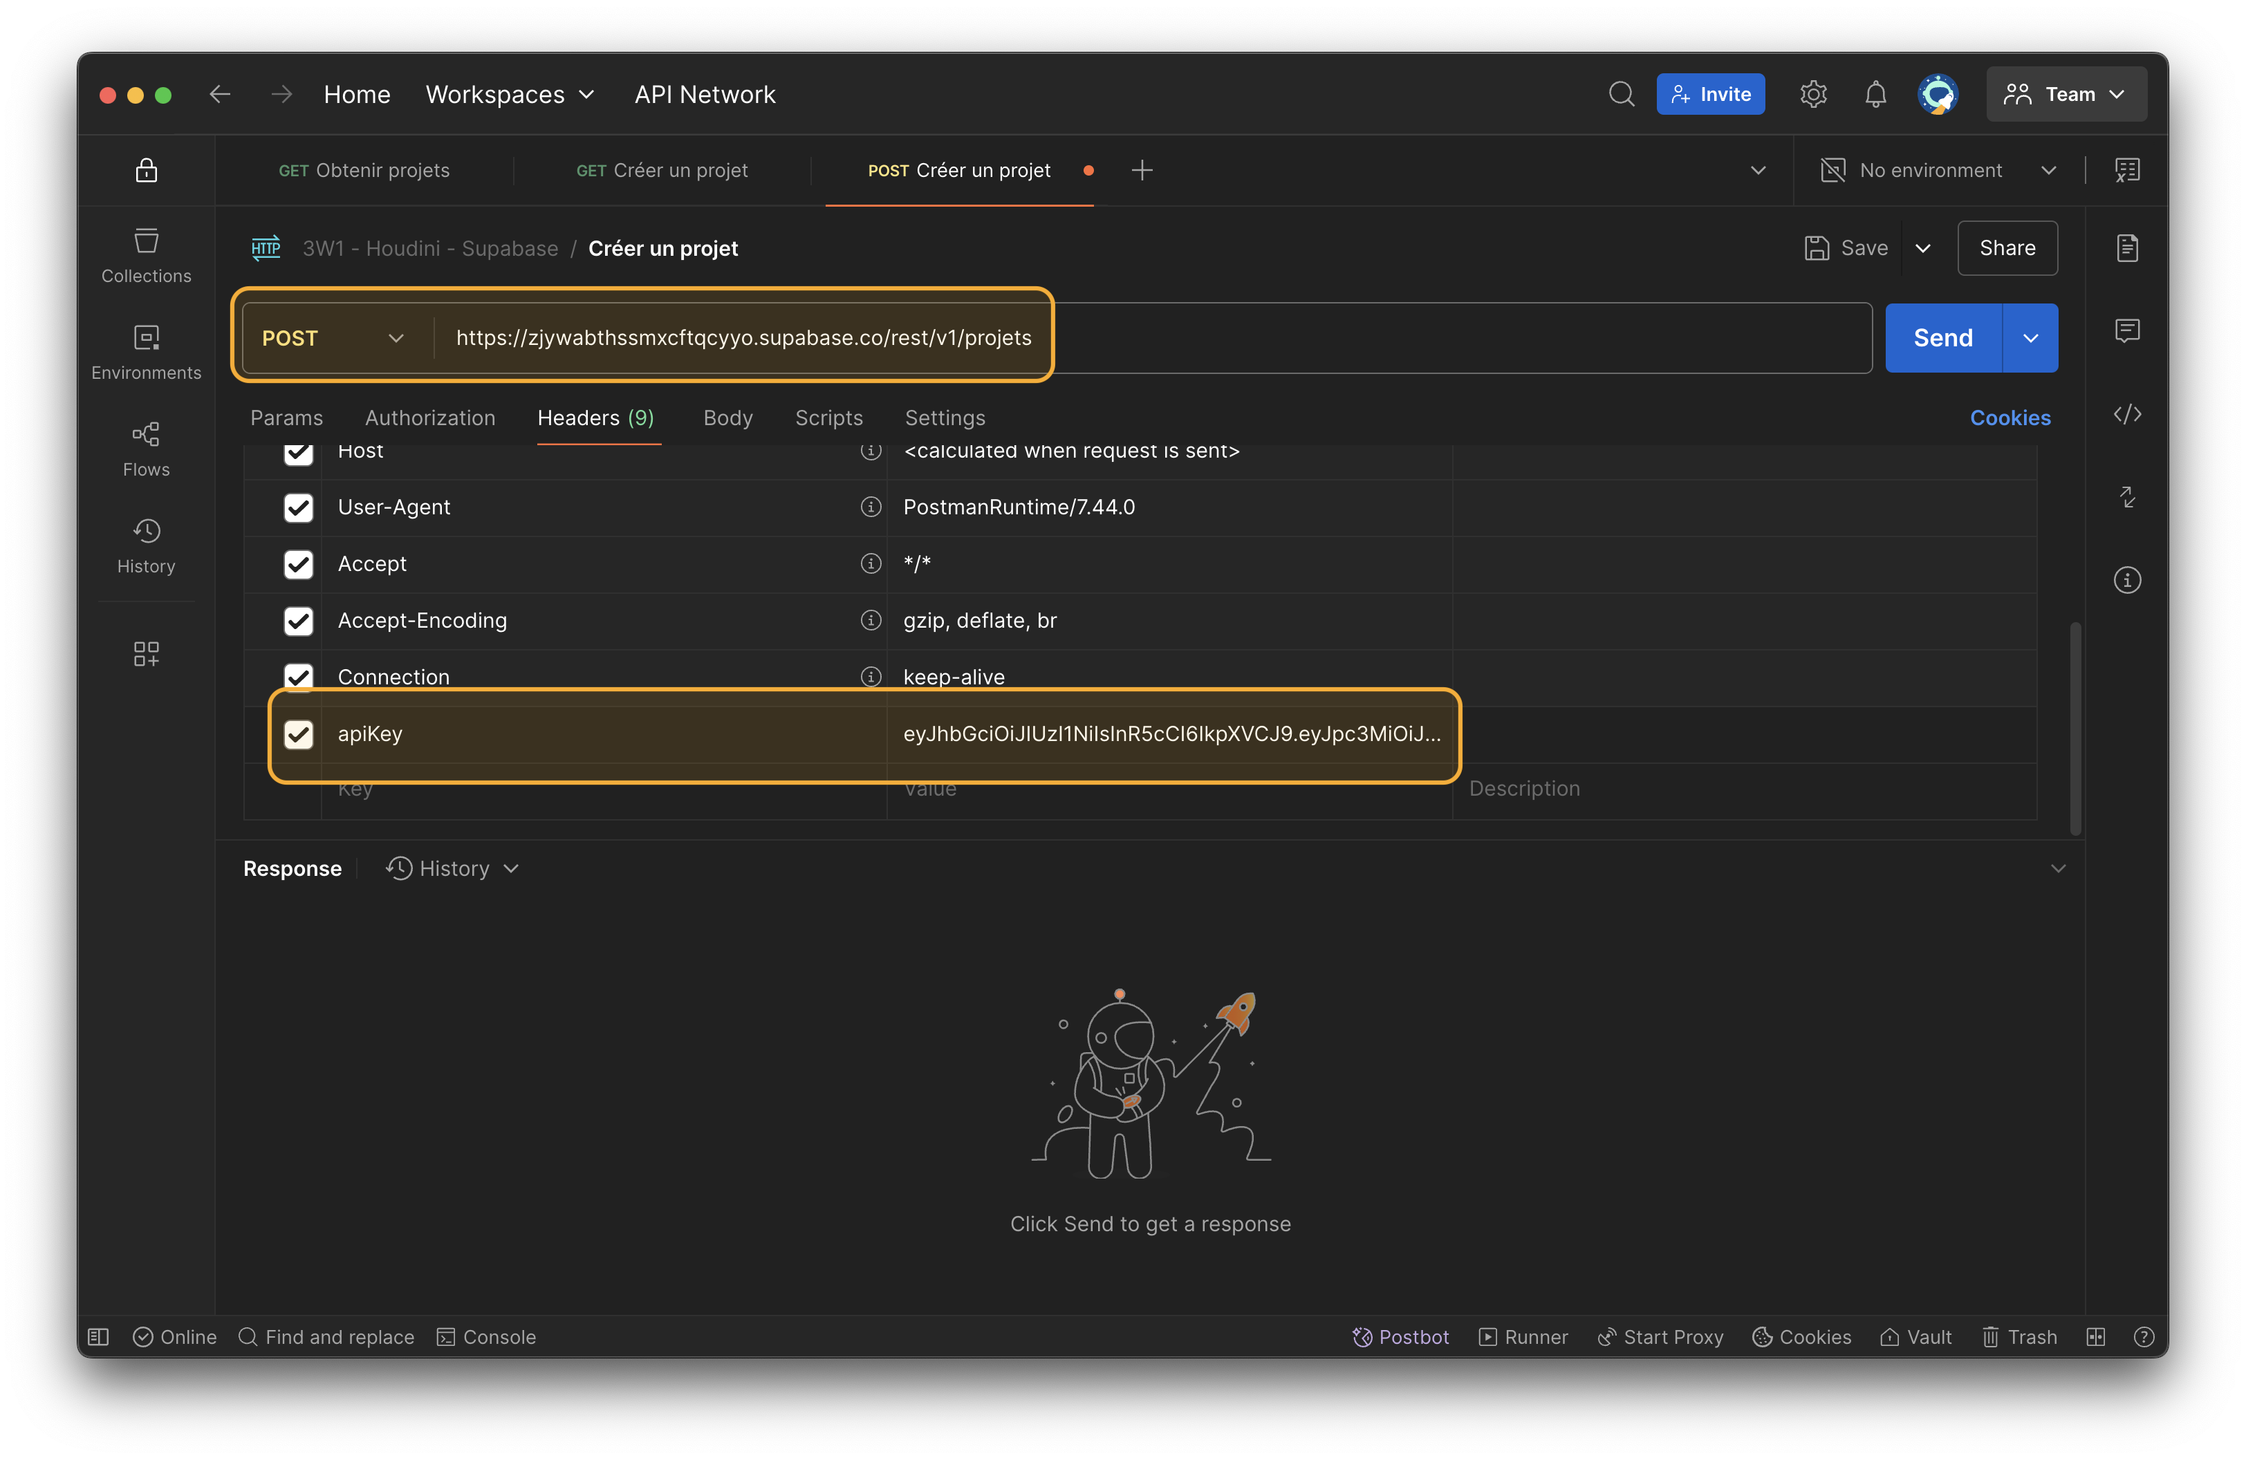Click the lock icon above Collections

[147, 170]
